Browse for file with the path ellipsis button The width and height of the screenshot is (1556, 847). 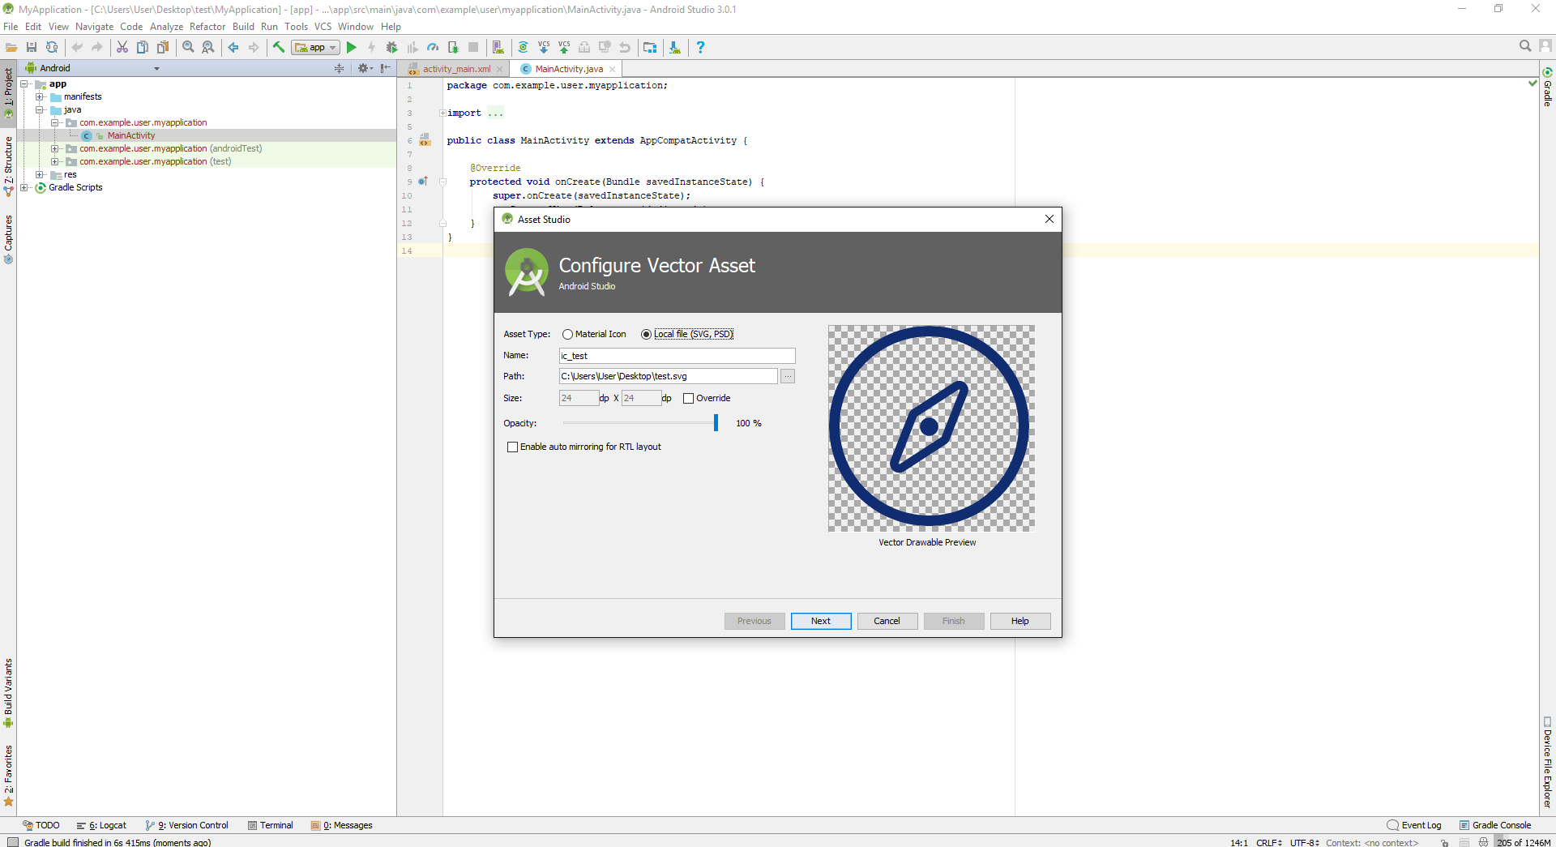click(x=787, y=376)
